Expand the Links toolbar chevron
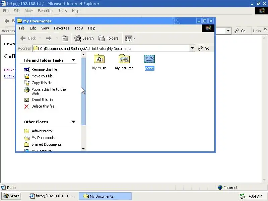This screenshot has height=201, width=268. (x=265, y=29)
